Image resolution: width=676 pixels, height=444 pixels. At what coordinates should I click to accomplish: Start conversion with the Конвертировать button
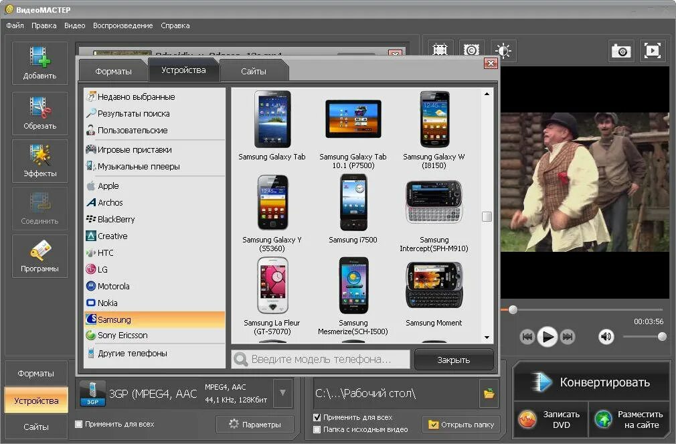[x=591, y=382]
